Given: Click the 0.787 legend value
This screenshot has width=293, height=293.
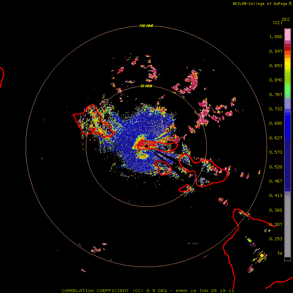Looking at the screenshot, I should pos(276,94).
